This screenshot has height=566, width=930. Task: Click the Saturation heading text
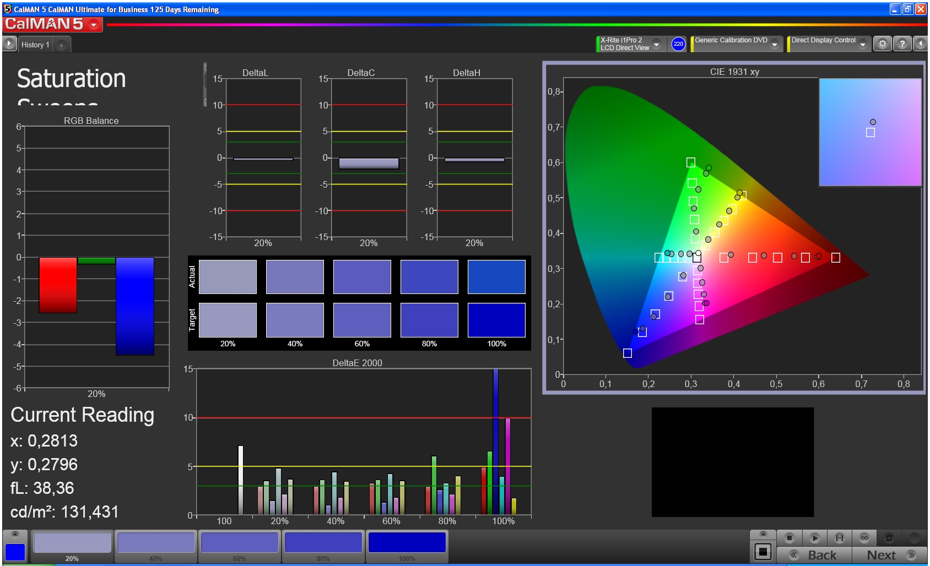(72, 78)
